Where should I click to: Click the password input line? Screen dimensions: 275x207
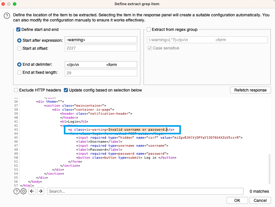point(122,154)
